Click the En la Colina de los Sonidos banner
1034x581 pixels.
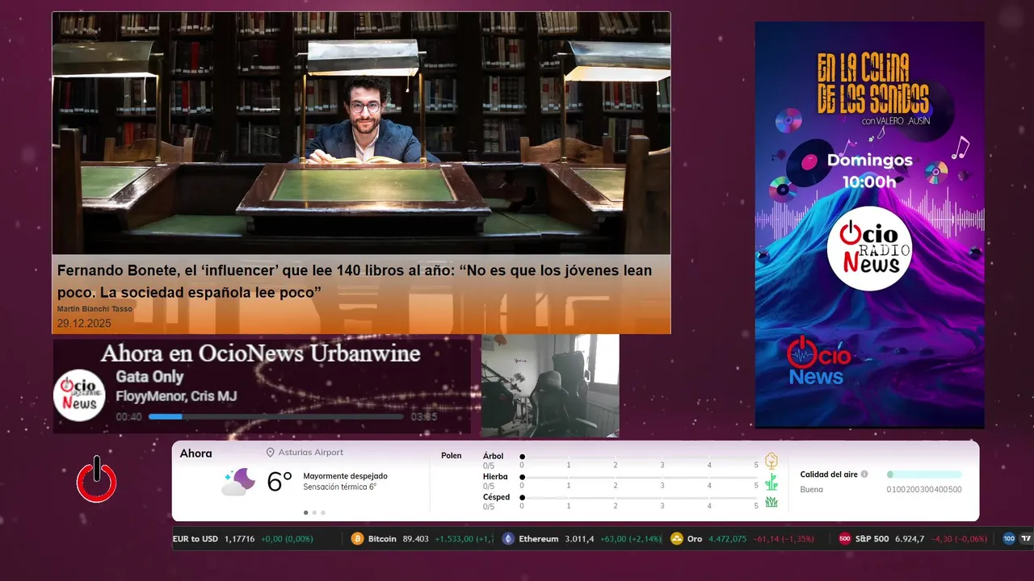870,224
